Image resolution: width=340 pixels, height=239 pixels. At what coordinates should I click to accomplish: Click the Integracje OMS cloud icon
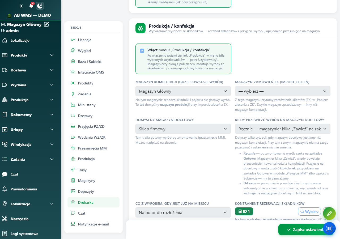(73, 72)
